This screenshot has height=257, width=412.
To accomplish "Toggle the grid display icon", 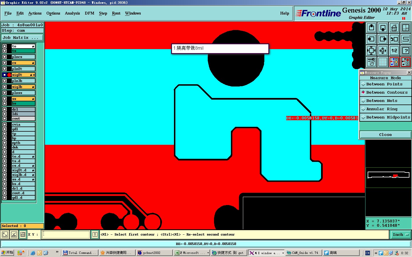I will point(383,62).
